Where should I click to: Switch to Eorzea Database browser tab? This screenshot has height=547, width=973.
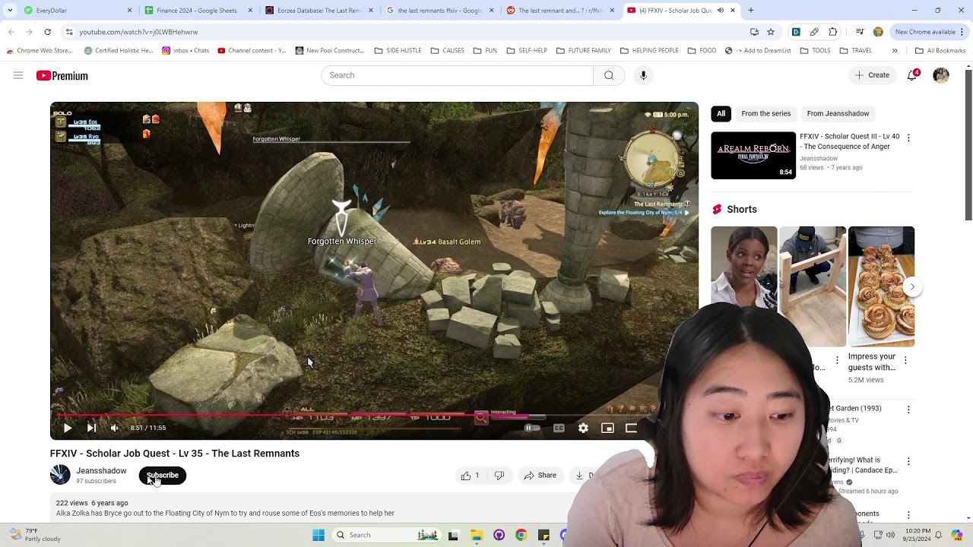(319, 11)
